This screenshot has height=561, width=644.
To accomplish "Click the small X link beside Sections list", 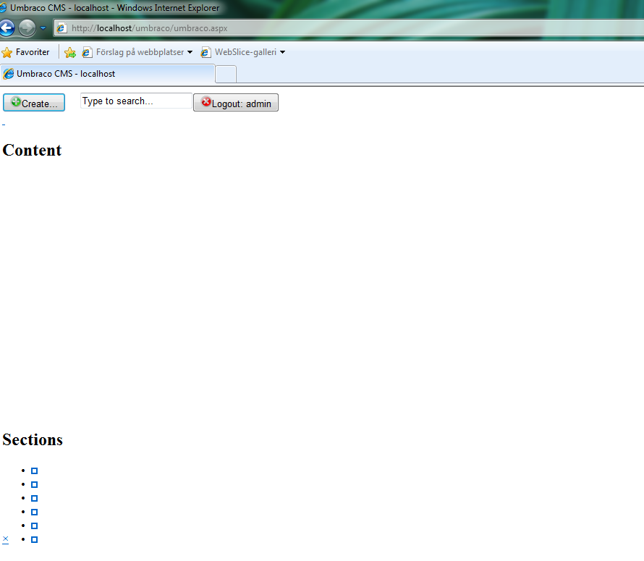I will point(5,539).
